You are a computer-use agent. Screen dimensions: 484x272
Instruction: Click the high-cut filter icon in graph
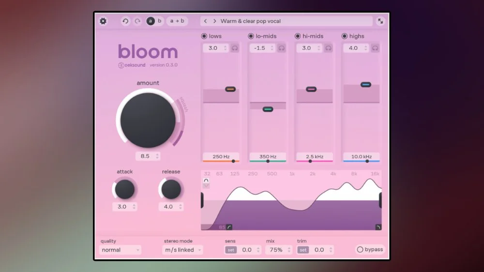coord(378,227)
